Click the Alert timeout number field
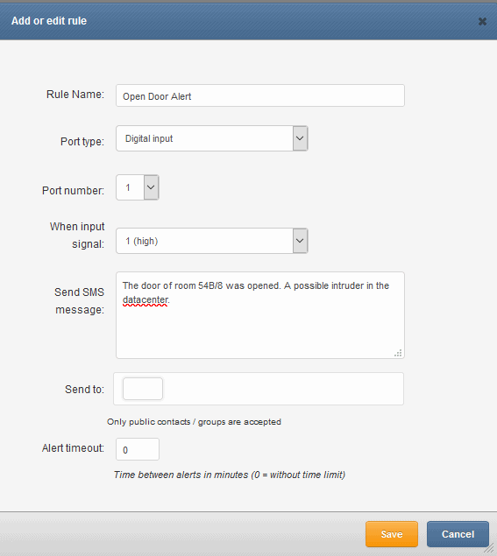Screen dimensions: 497x556 coord(138,449)
